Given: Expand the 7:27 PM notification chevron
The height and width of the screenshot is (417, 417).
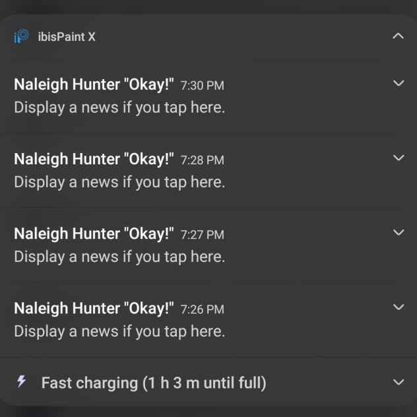Looking at the screenshot, I should (398, 233).
